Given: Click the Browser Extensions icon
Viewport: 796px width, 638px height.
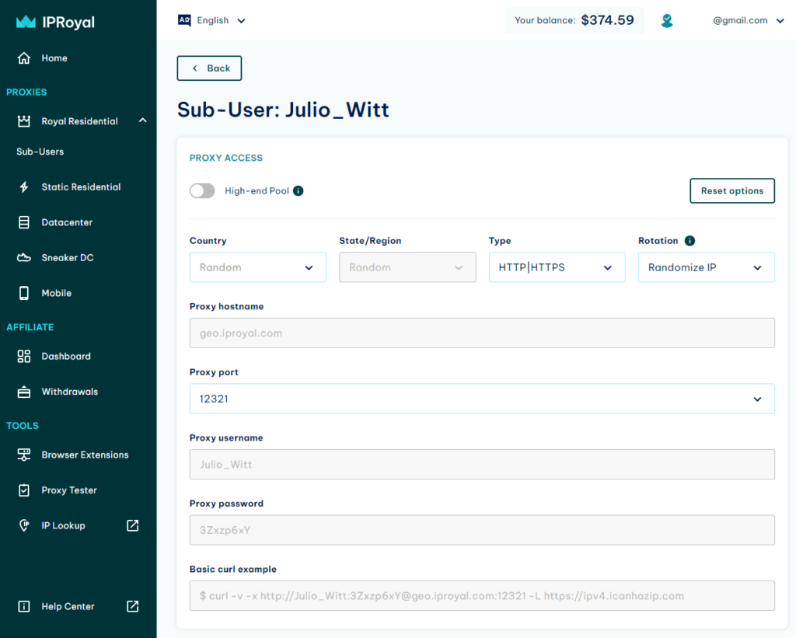Looking at the screenshot, I should tap(24, 455).
